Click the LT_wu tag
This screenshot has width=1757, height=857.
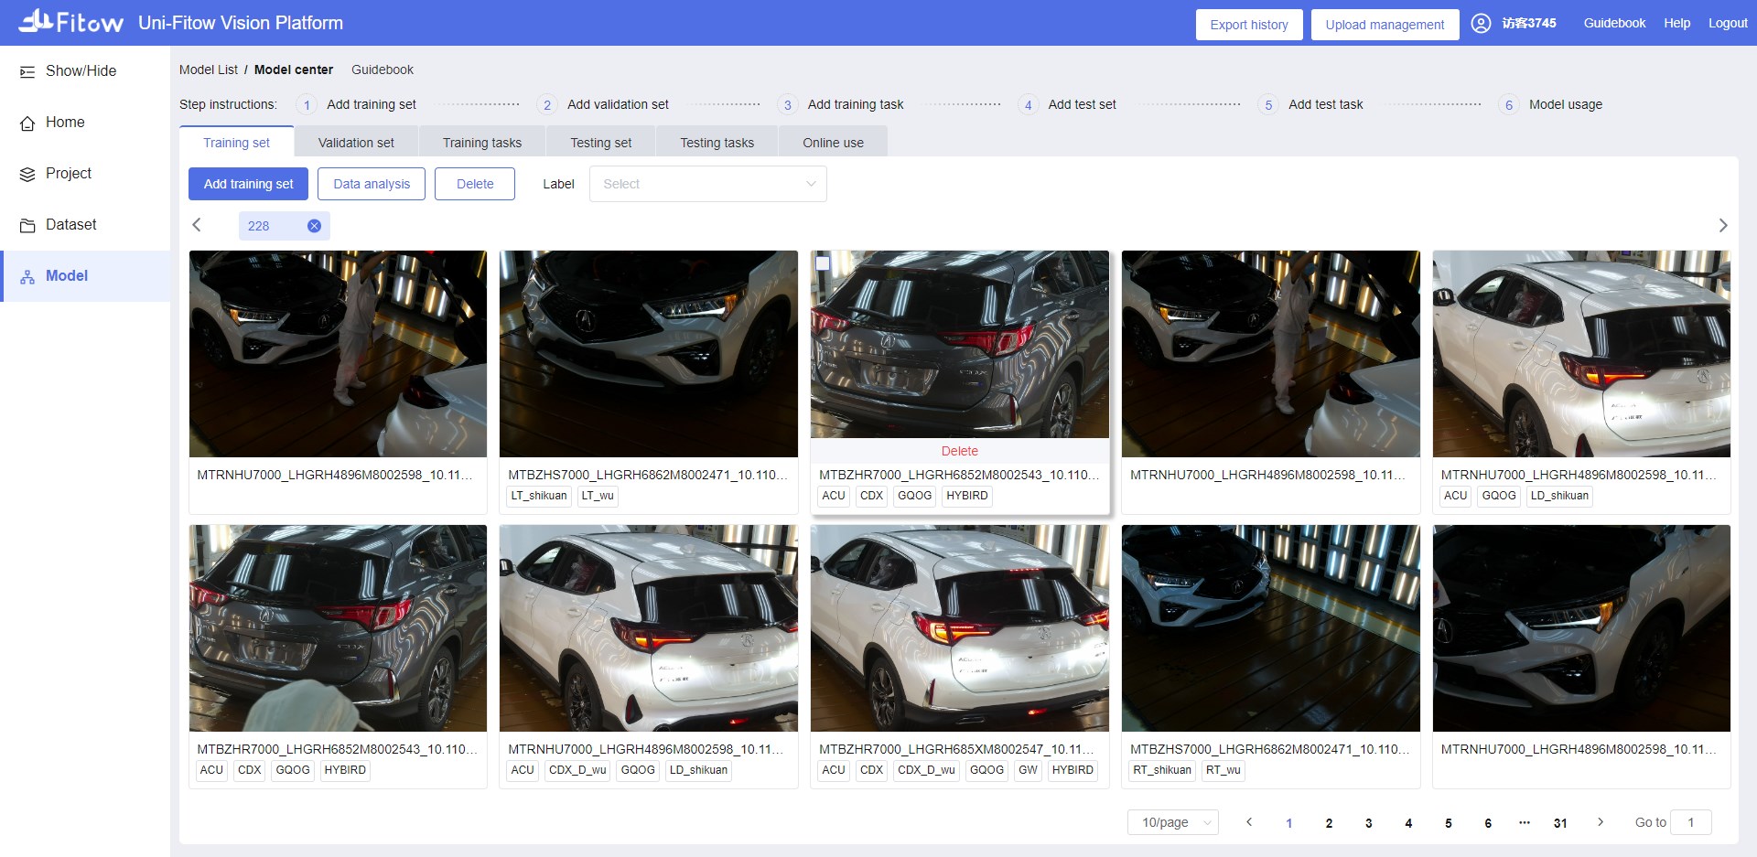(598, 496)
